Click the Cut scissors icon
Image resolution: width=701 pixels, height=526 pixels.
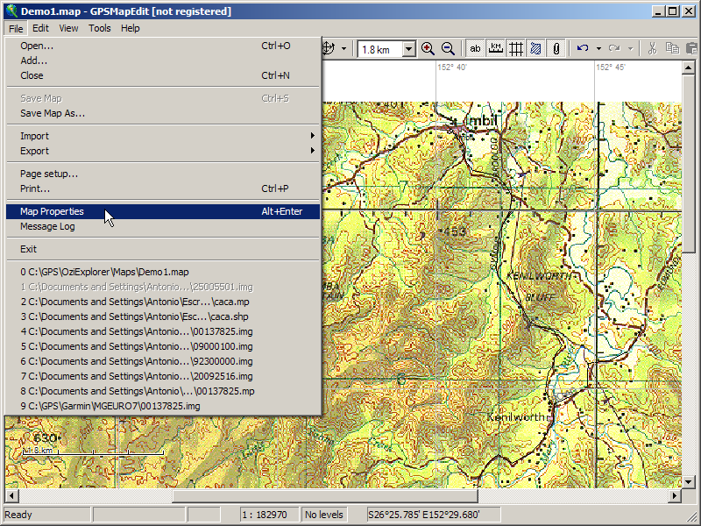point(652,49)
